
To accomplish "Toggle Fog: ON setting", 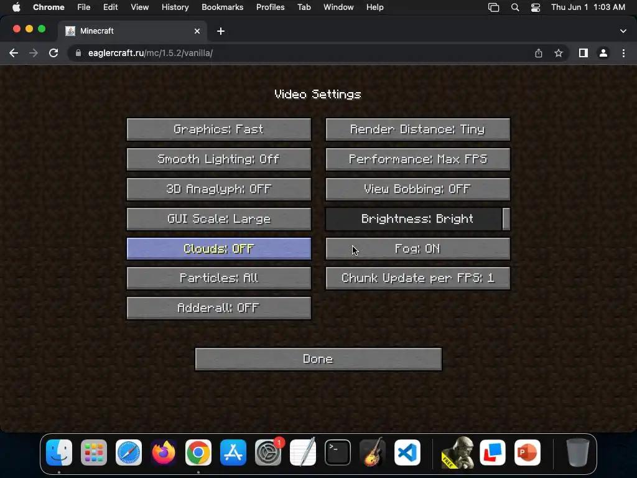I will point(417,248).
